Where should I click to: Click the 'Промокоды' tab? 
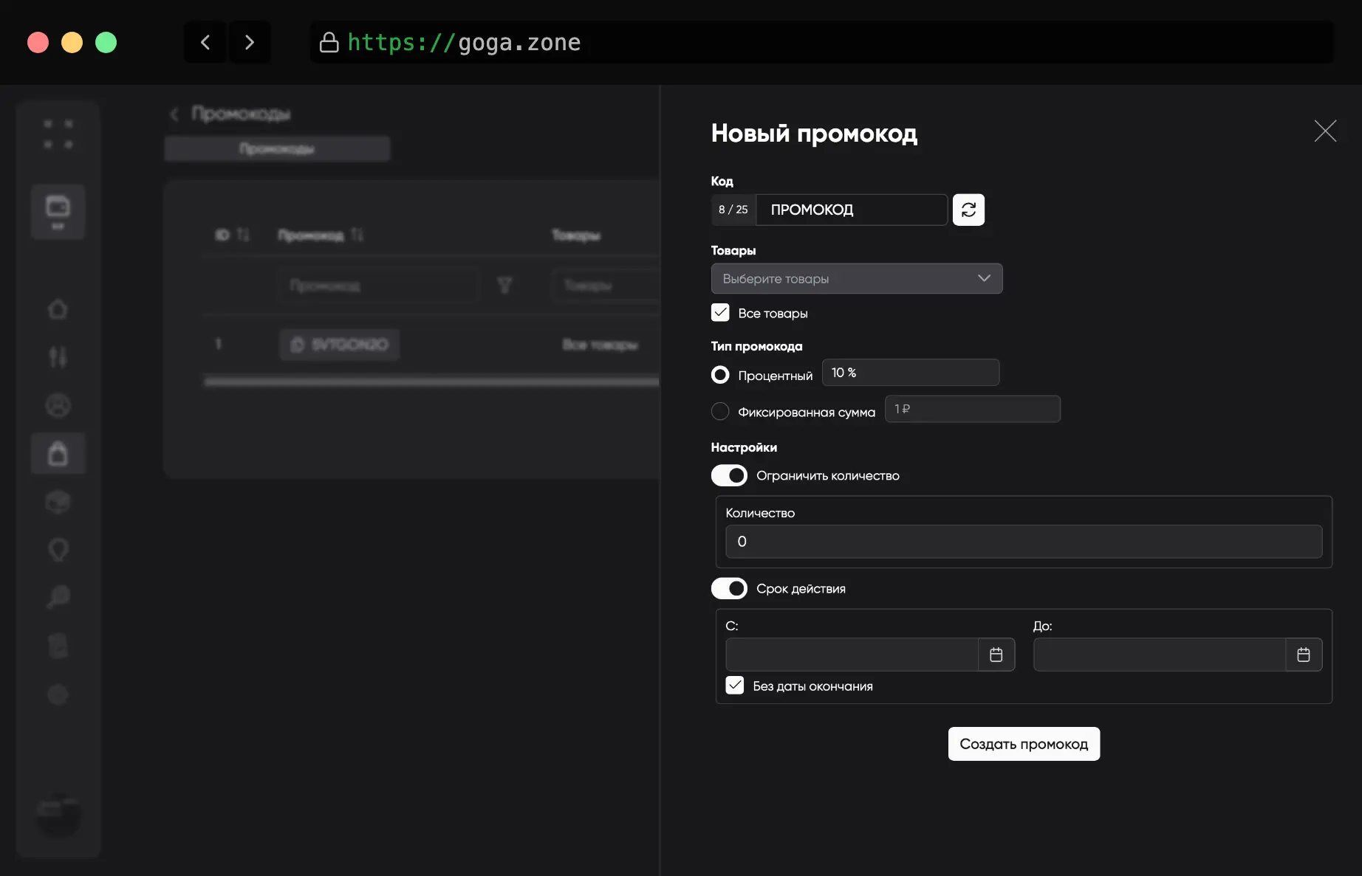coord(277,149)
